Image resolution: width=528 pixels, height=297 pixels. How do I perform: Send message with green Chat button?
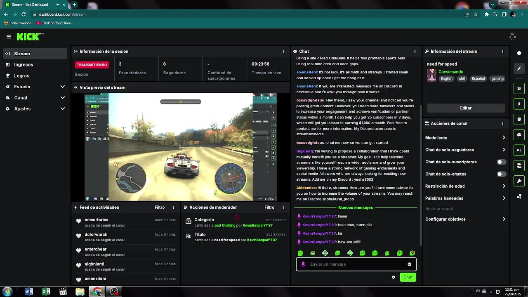(408, 277)
